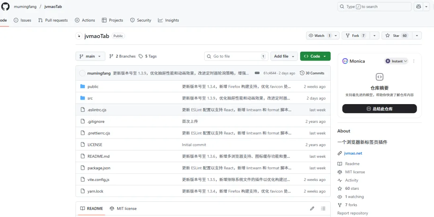Switch to the Actions tab
Screen dimensions: 434x217
pyautogui.click(x=85, y=20)
